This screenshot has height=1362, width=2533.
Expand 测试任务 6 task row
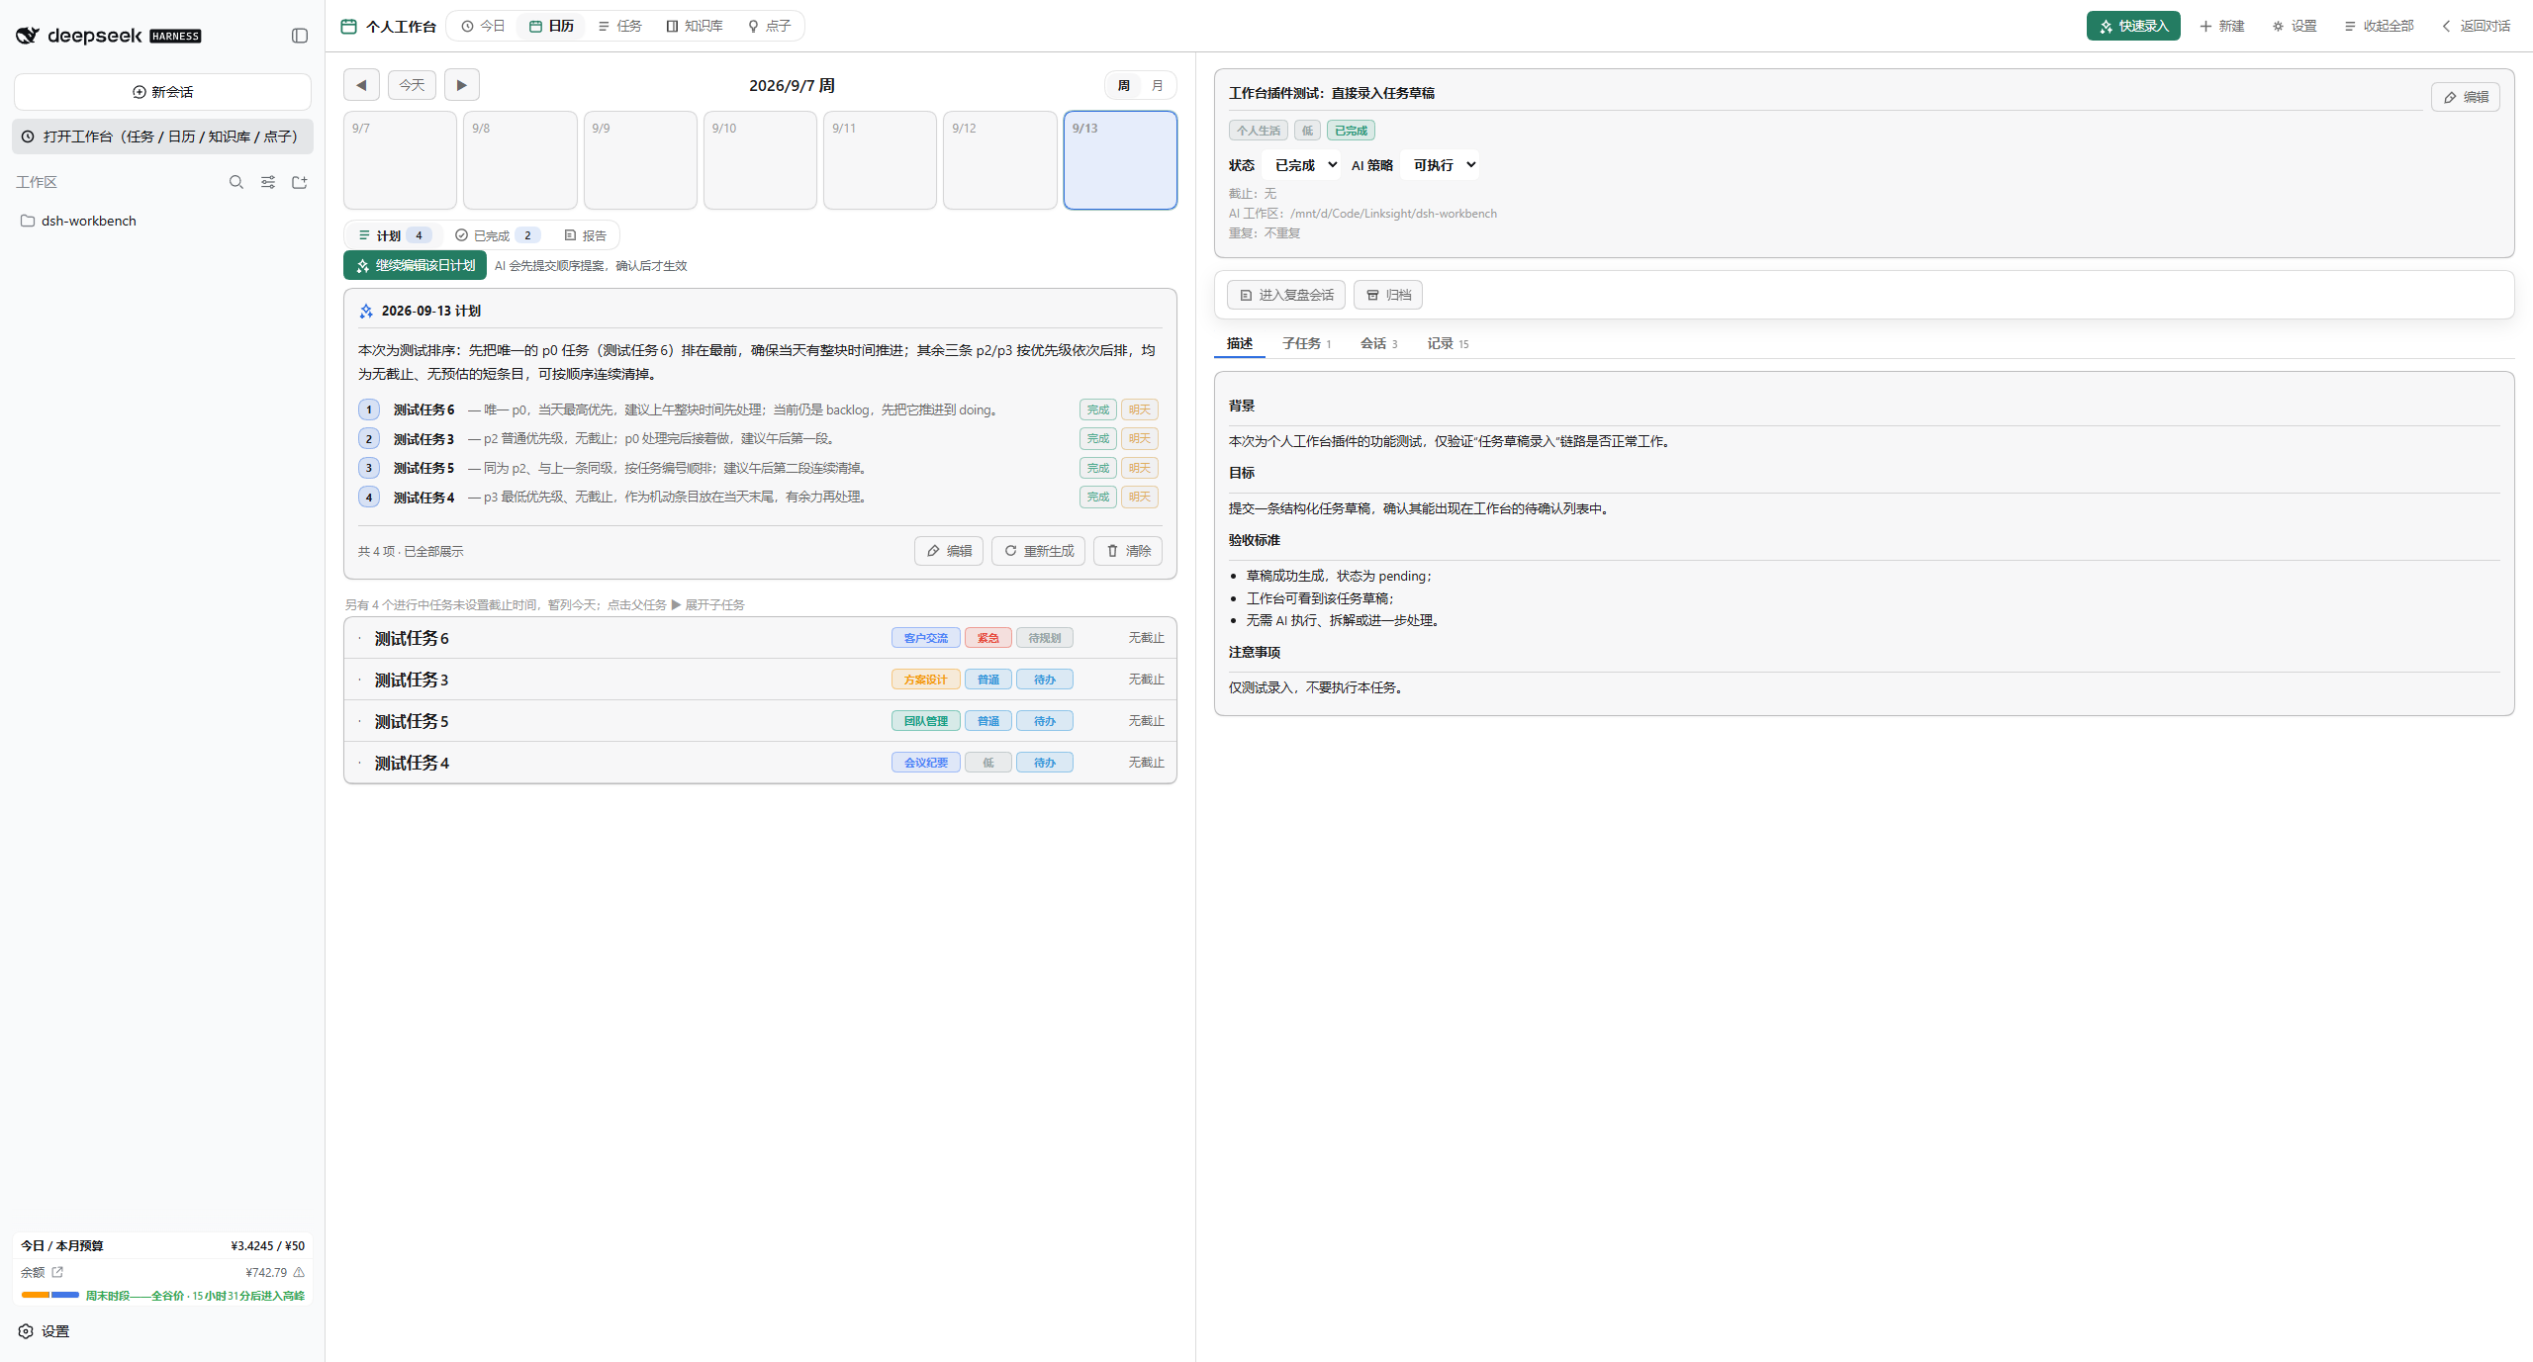(x=760, y=638)
